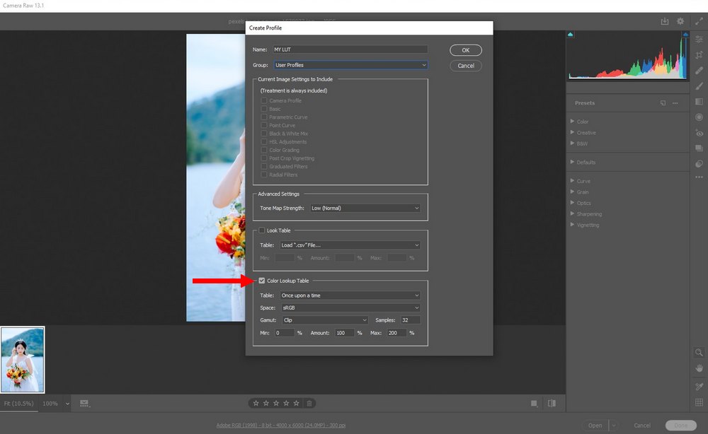The width and height of the screenshot is (708, 434).
Task: Toggle full screen mode arrows icon
Action: [699, 21]
